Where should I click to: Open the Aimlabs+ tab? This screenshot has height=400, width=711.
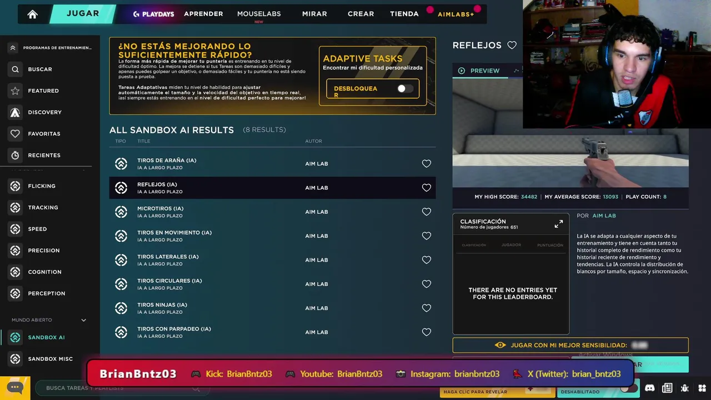455,14
